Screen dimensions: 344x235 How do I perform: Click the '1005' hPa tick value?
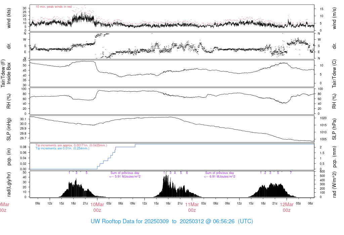pos(324,139)
